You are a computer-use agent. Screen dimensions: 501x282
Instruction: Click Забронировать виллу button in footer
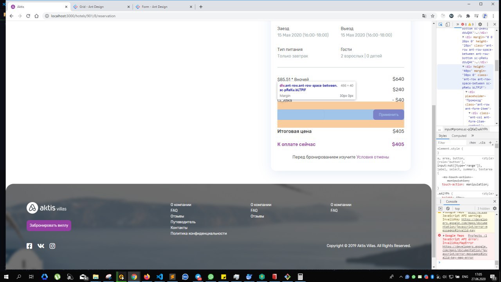(x=49, y=226)
